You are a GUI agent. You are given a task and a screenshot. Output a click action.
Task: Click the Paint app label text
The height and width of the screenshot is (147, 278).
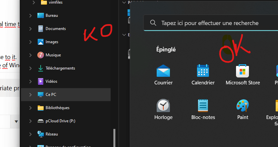[x=243, y=117]
